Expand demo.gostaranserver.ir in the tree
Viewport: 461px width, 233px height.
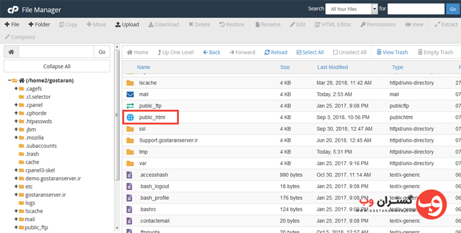pos(16,178)
